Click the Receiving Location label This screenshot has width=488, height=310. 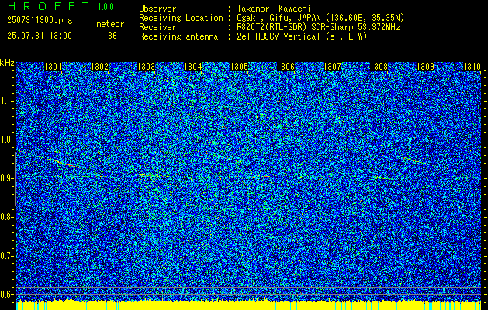[181, 18]
